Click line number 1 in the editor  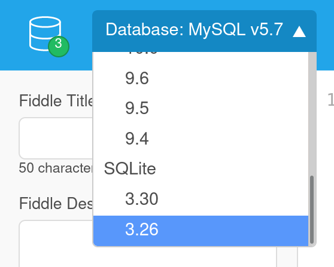click(331, 100)
